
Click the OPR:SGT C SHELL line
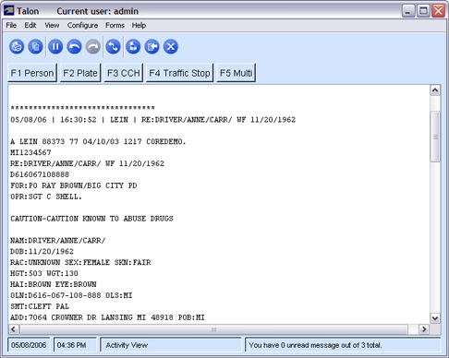pos(46,197)
